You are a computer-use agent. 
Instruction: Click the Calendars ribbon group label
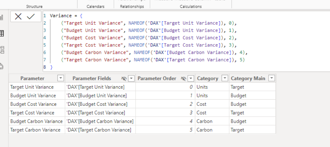96,7
